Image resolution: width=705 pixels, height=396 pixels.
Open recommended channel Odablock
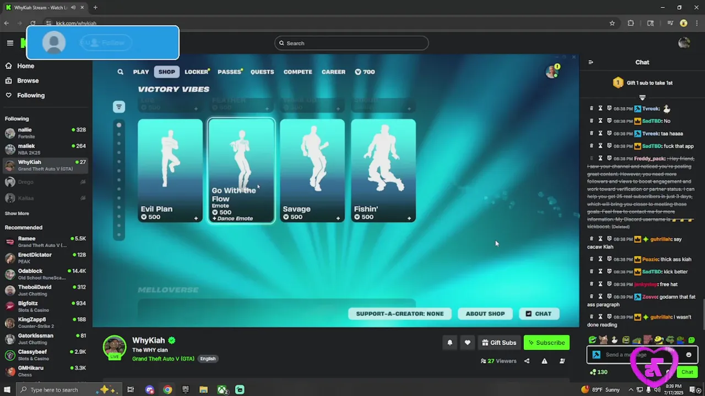(x=44, y=274)
